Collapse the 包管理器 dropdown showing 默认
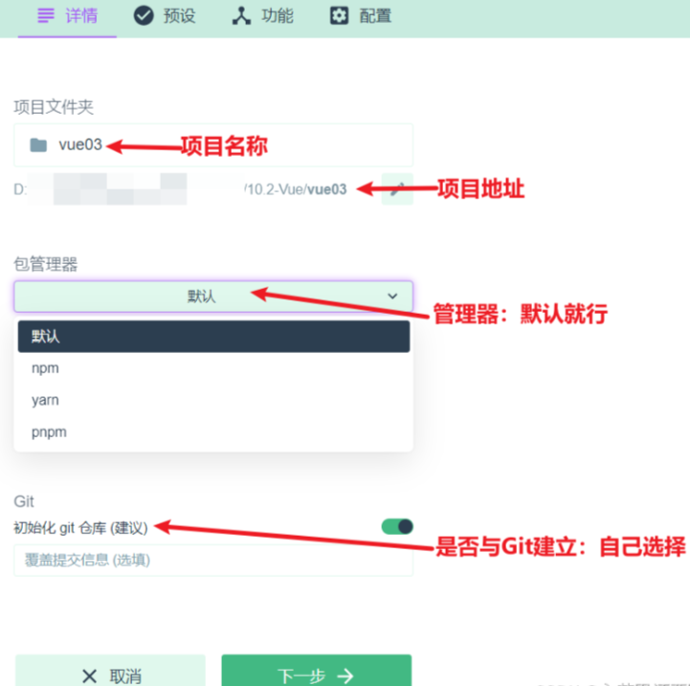The height and width of the screenshot is (686, 690). 213,297
